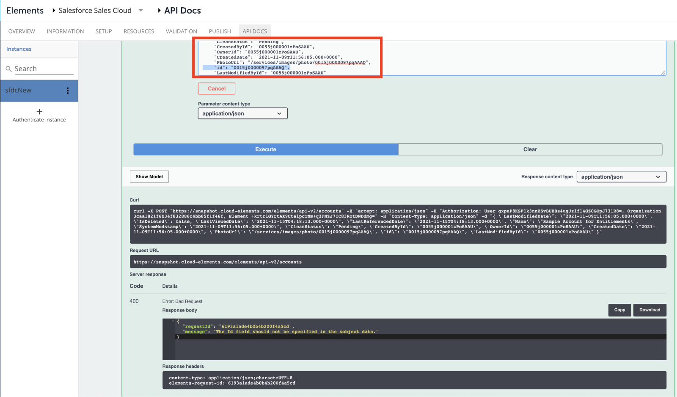This screenshot has width=677, height=397.
Task: Open the Response content type dropdown
Action: point(621,177)
